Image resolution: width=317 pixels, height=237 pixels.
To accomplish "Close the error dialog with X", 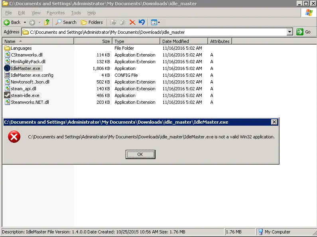I will (274, 122).
